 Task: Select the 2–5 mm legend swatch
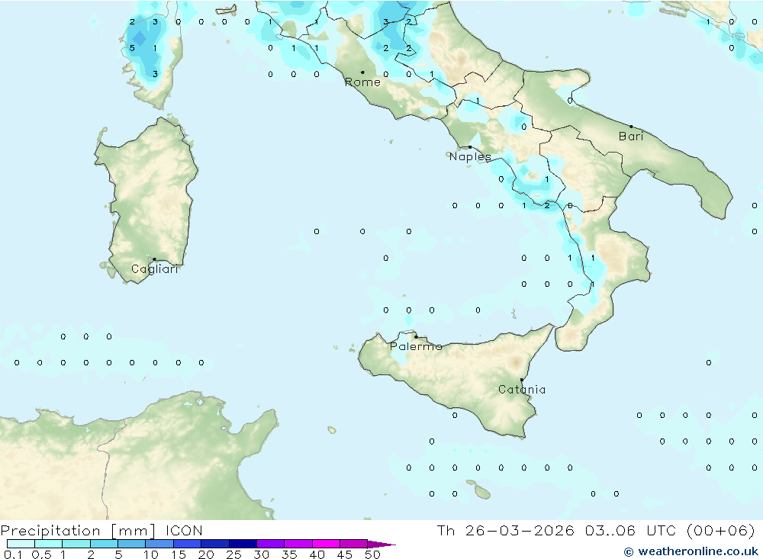pos(104,544)
